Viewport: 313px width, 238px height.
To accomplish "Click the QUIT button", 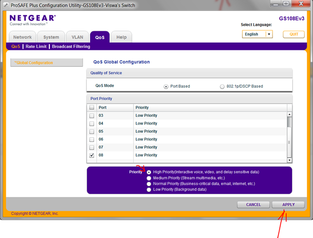I will click(x=294, y=34).
